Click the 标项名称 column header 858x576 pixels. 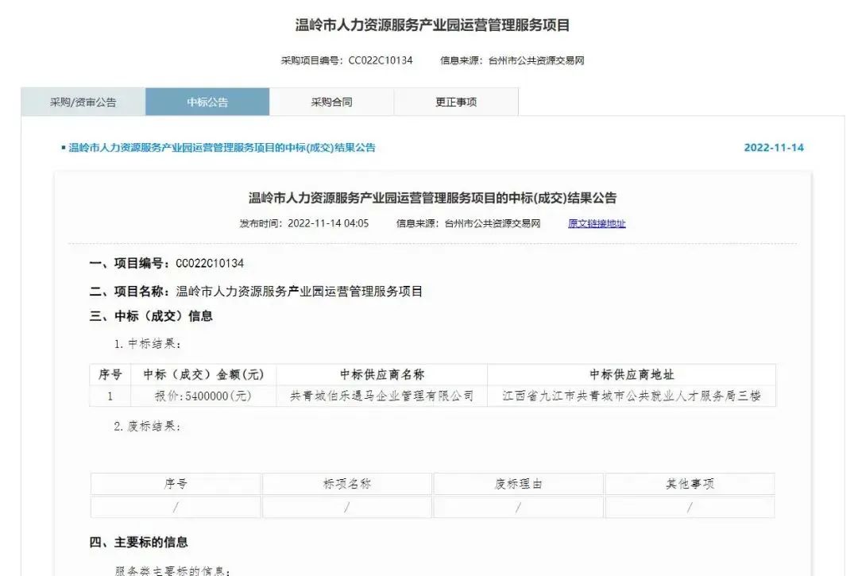pyautogui.click(x=347, y=484)
